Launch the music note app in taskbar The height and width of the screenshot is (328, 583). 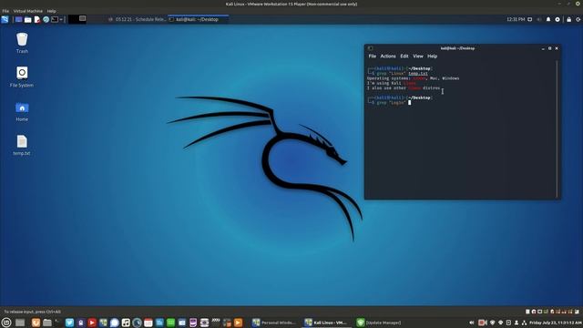click(x=126, y=323)
